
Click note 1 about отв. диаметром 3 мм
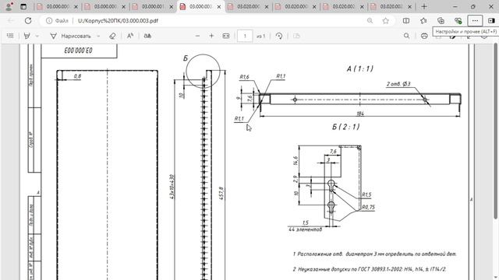(374, 254)
